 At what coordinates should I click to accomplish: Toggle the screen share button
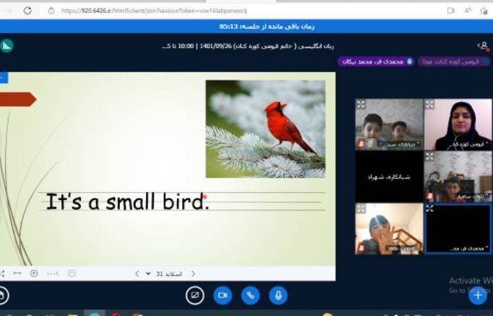(195, 296)
